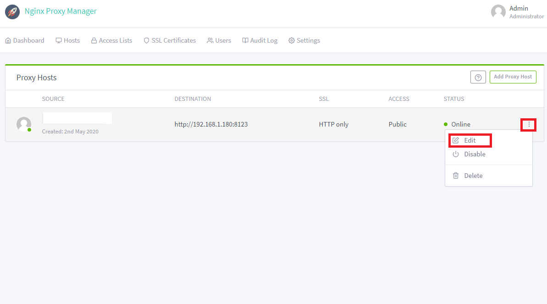Click the DESTINATION column header
547x304 pixels.
pos(193,99)
